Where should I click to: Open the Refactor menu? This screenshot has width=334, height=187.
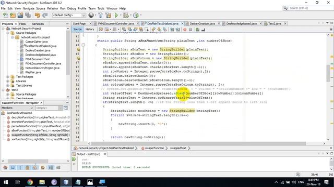[53, 8]
